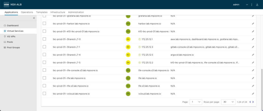Viewport: 263px width, 111px height.
Task: Collapse the sidebar with double chevron icon
Action: coord(34,18)
